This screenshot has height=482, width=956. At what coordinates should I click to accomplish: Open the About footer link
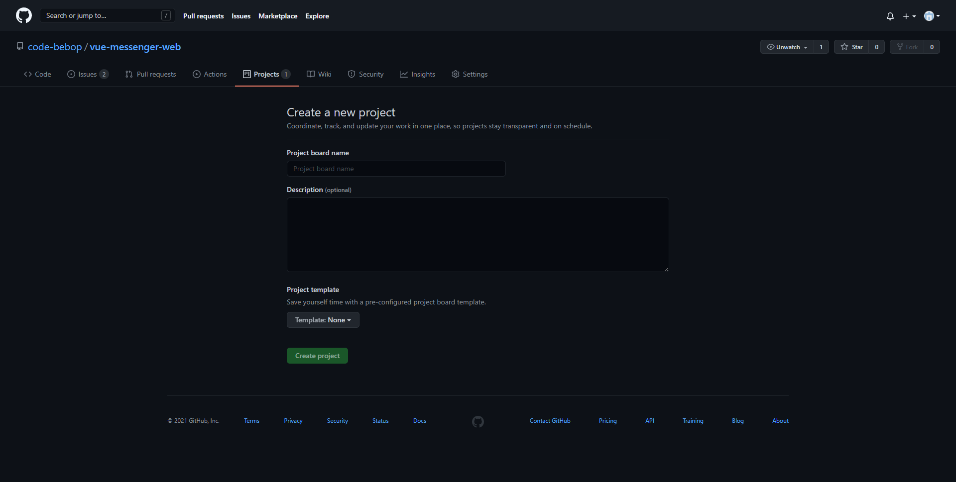point(780,421)
